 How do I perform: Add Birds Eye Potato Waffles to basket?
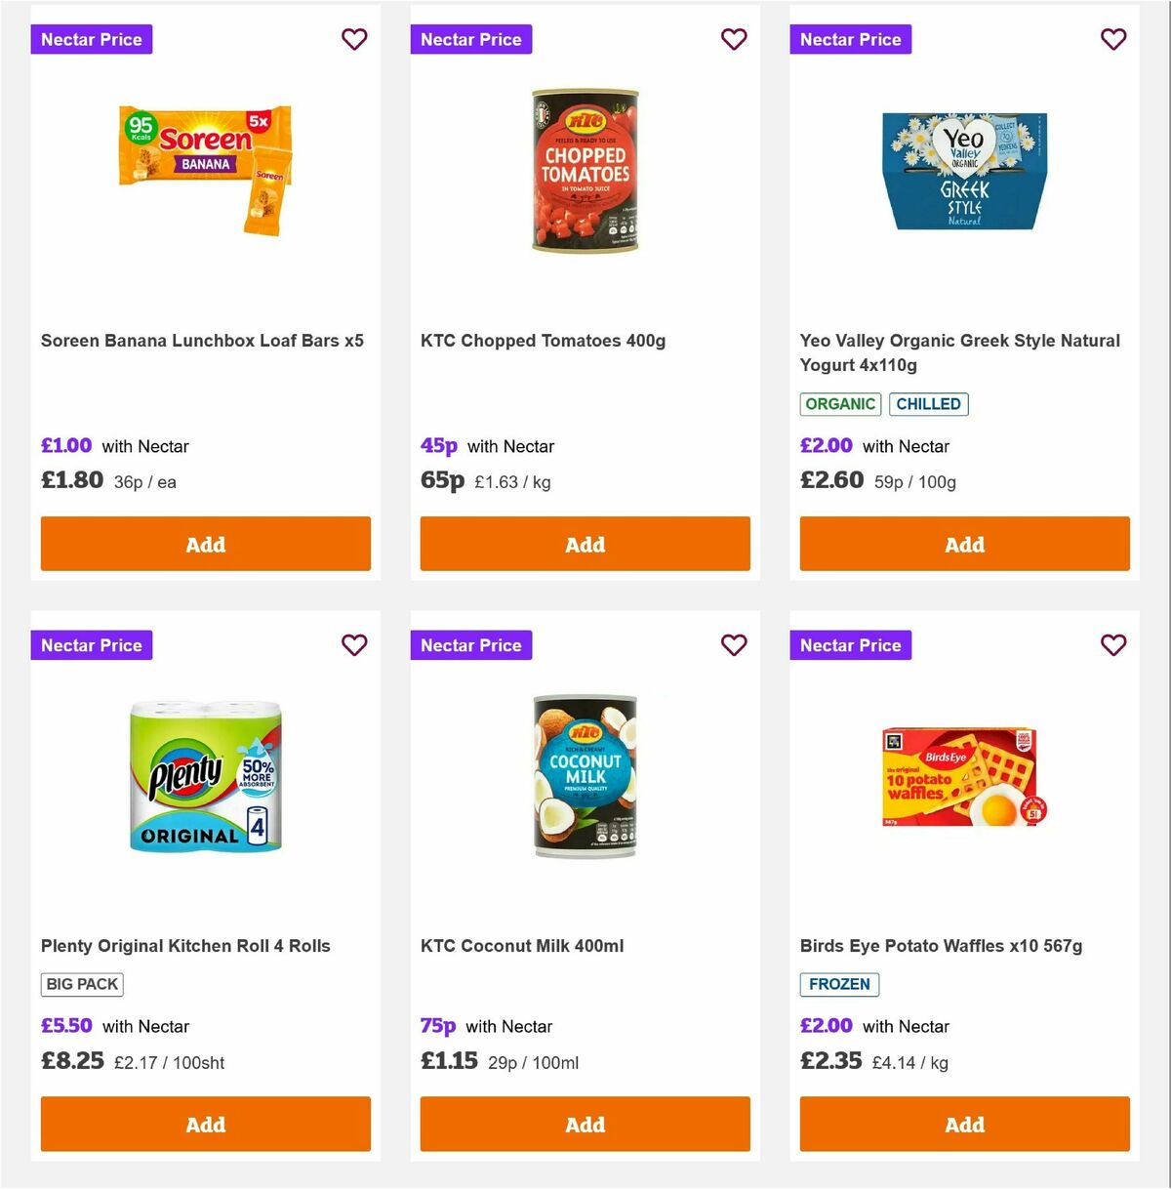pyautogui.click(x=964, y=1124)
